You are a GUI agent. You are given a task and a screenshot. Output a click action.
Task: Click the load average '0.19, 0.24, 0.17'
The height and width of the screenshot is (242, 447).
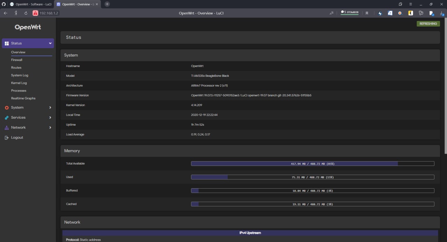point(200,134)
